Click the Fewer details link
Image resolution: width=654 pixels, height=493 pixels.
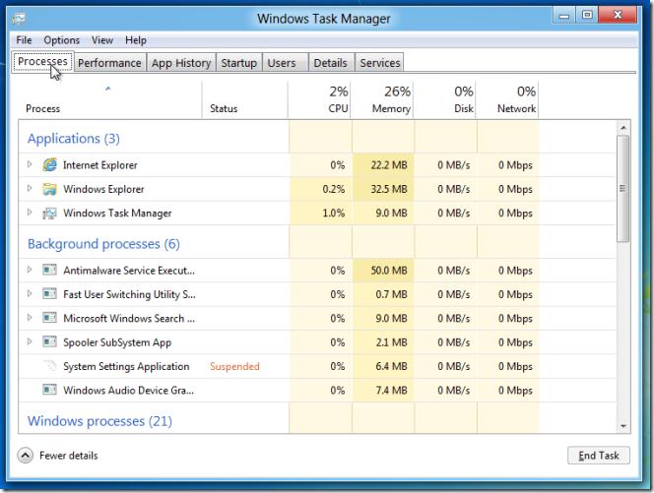(x=68, y=456)
